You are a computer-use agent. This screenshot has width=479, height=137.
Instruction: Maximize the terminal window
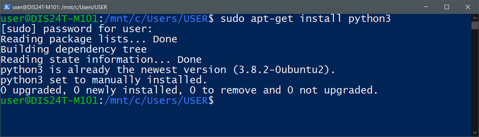coord(447,7)
